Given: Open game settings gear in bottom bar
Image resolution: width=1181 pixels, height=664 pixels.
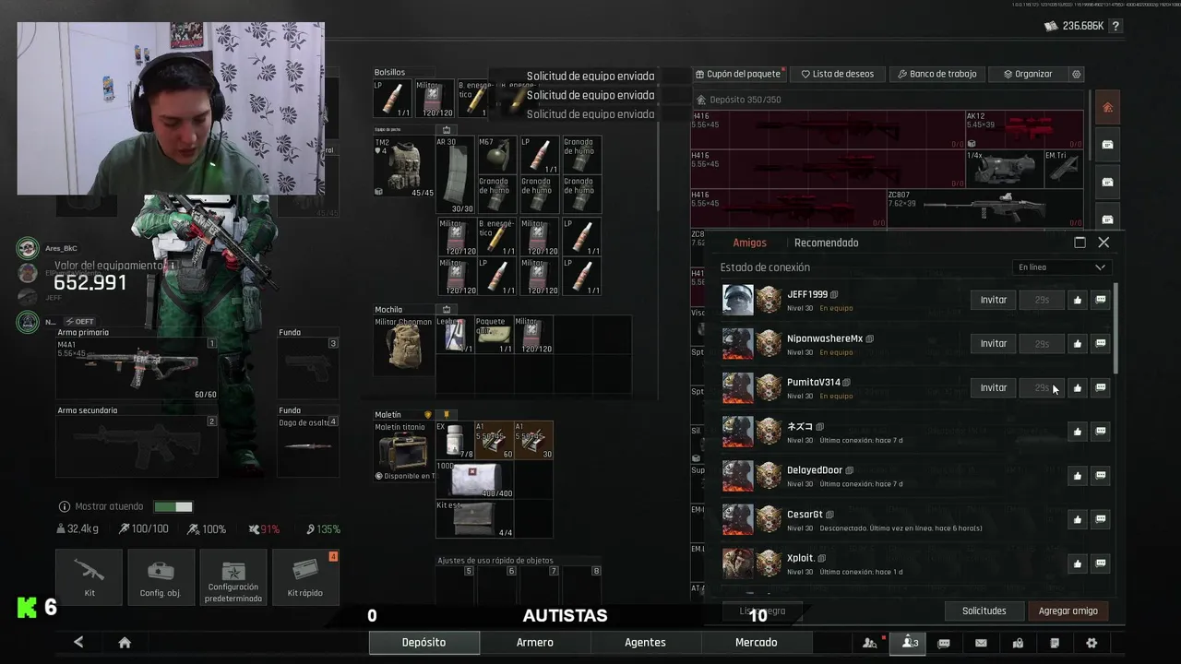Looking at the screenshot, I should (x=1092, y=643).
